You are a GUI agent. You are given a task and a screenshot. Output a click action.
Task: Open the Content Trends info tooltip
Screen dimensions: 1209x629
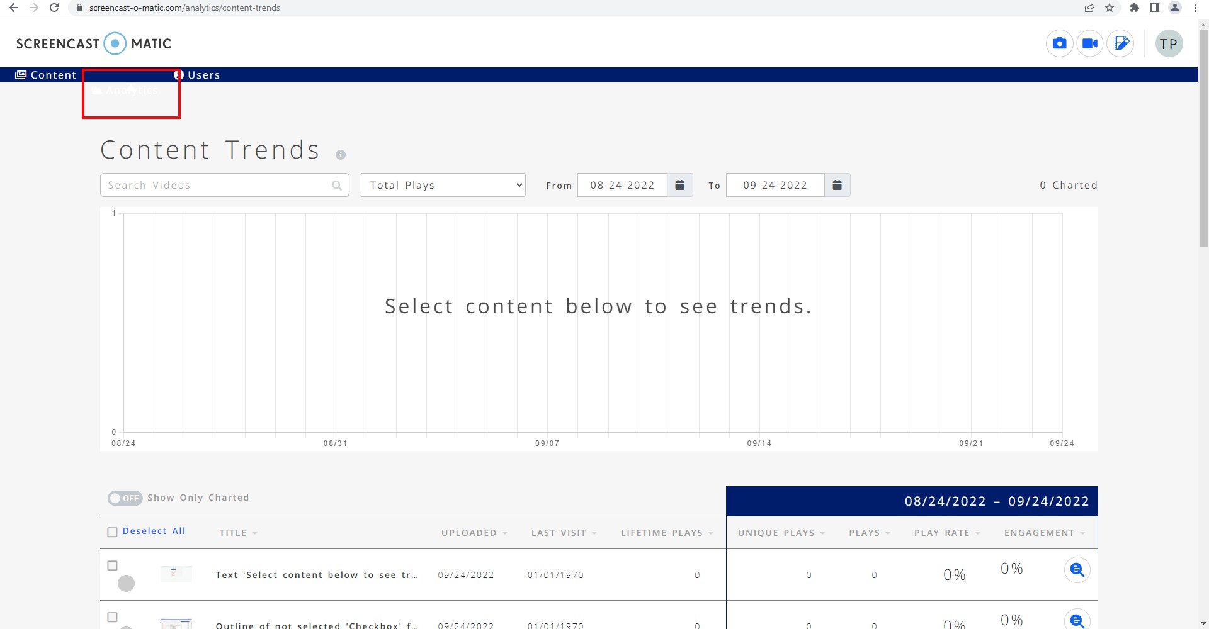click(x=341, y=154)
